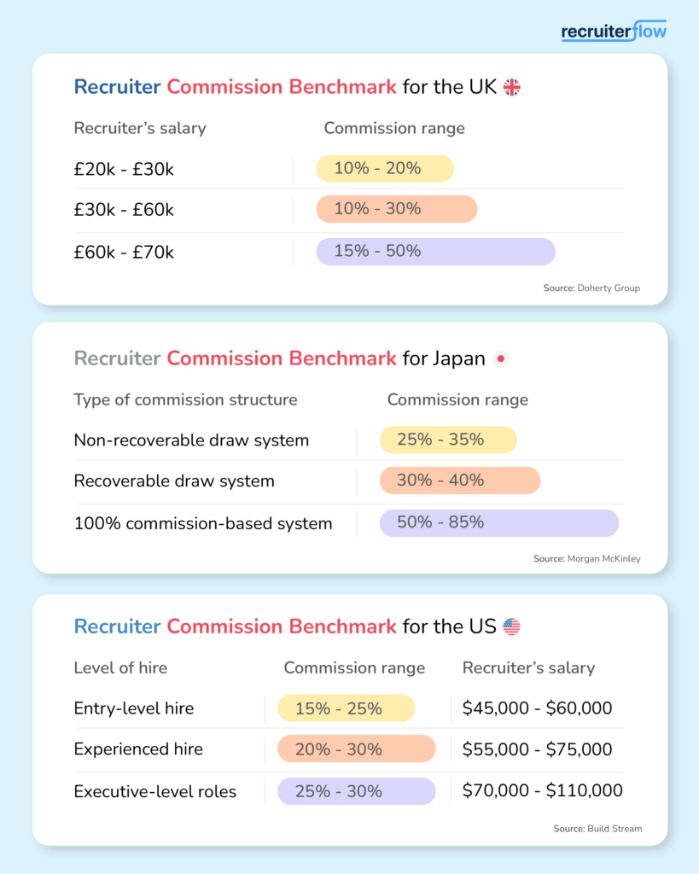Click the Japan benchmark heading
The image size is (699, 874).
coord(280,358)
